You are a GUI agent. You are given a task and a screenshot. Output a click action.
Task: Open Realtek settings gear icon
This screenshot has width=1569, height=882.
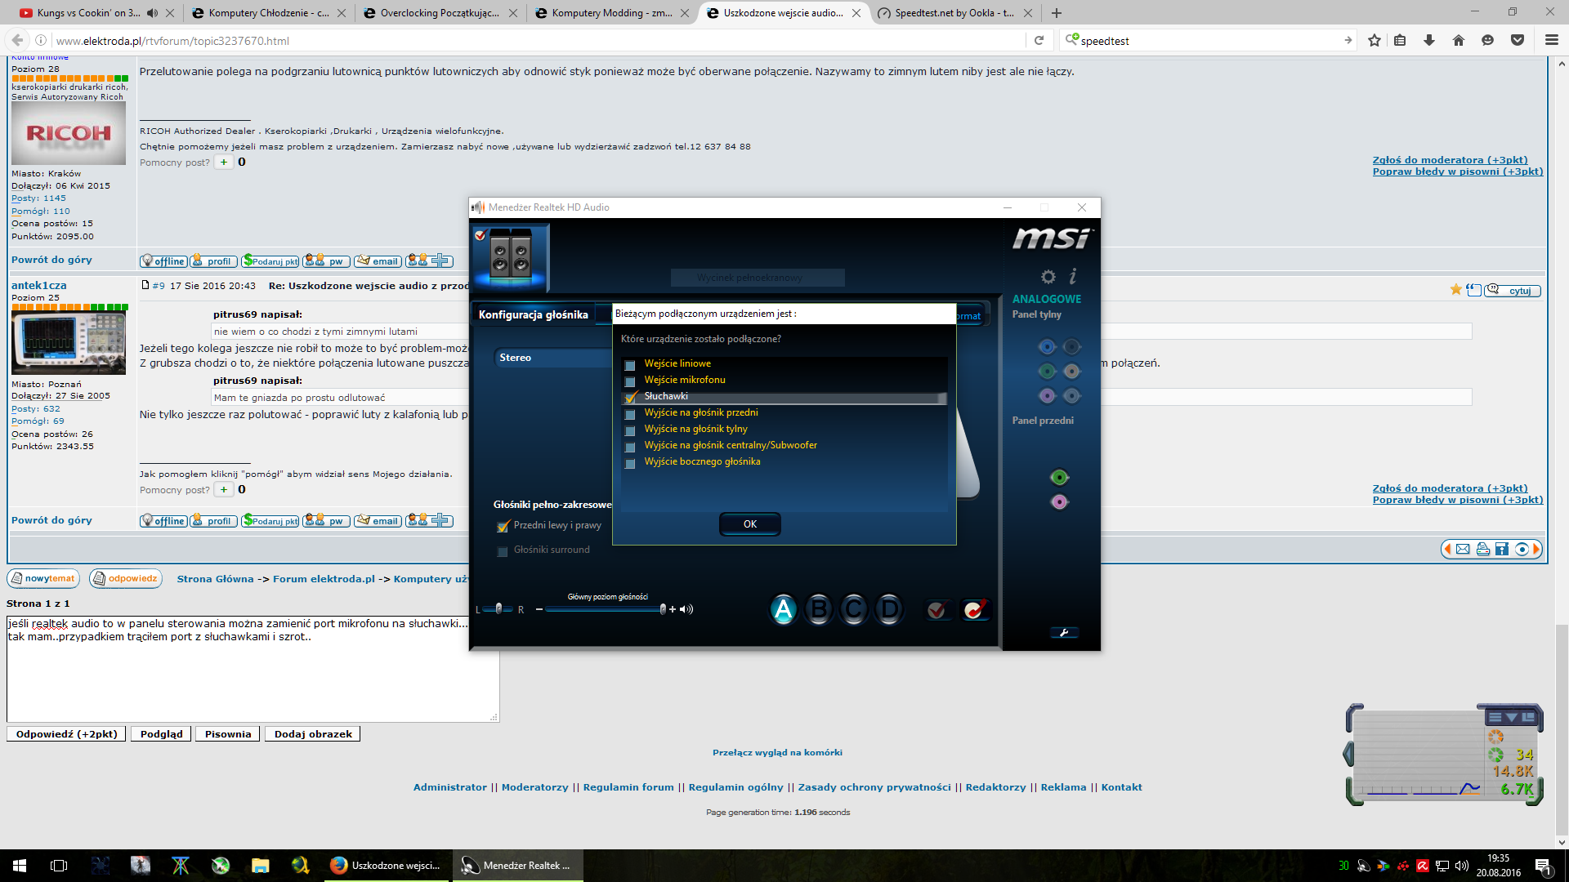[1048, 277]
